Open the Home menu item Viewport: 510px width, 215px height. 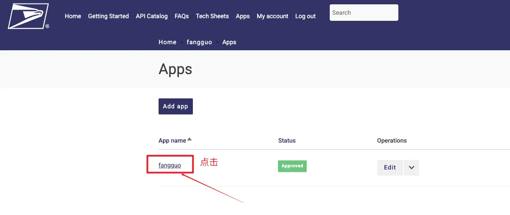pyautogui.click(x=73, y=16)
